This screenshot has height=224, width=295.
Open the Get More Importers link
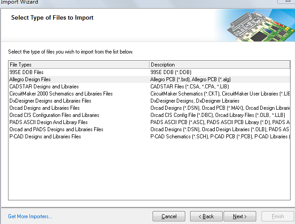pyautogui.click(x=30, y=216)
